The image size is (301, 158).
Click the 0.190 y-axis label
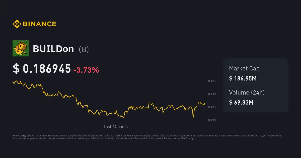[212, 94]
